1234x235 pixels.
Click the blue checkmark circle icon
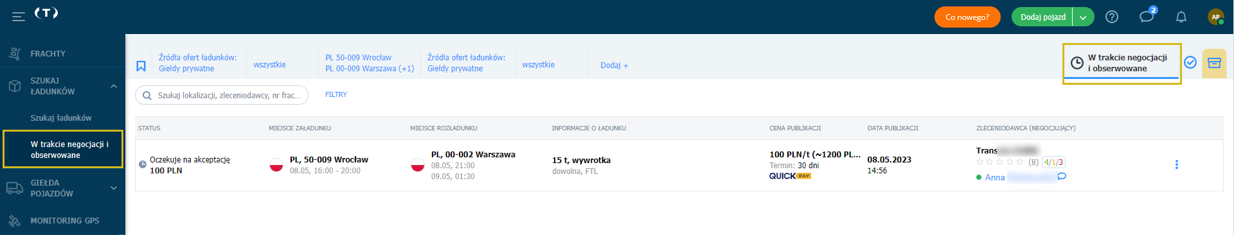[x=1190, y=62]
